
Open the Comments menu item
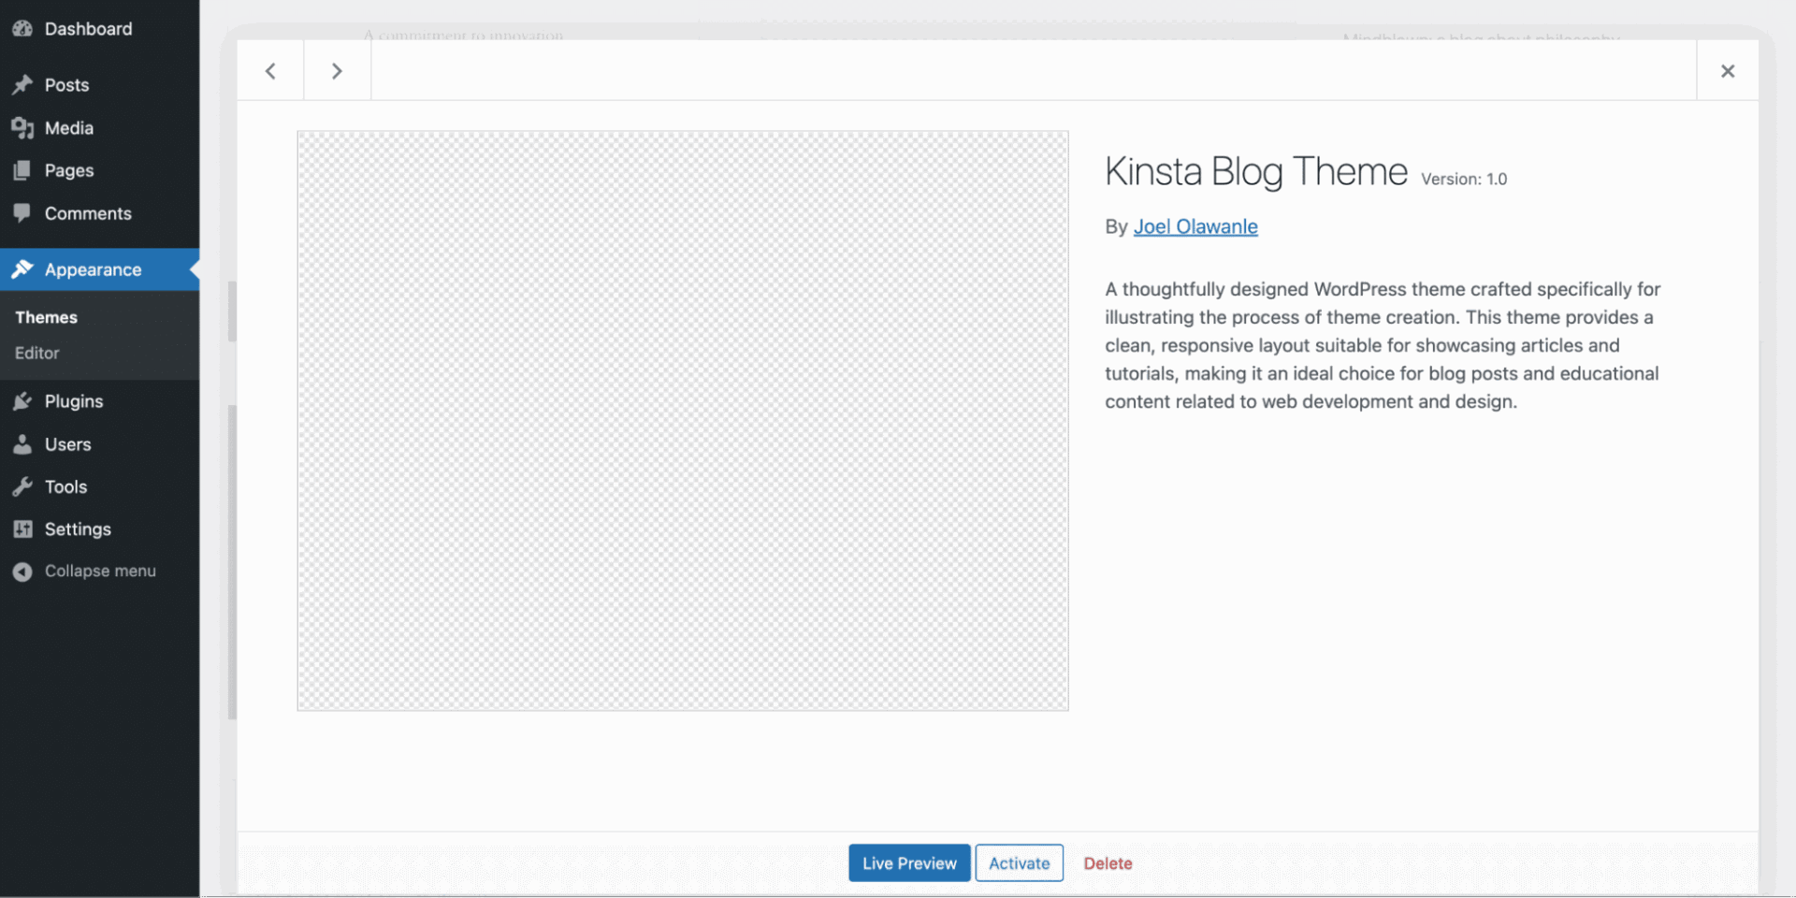(x=99, y=213)
